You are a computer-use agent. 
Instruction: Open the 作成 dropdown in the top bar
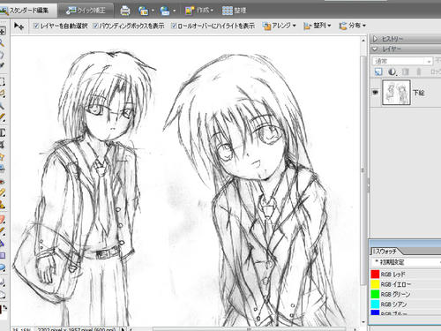[x=199, y=11]
